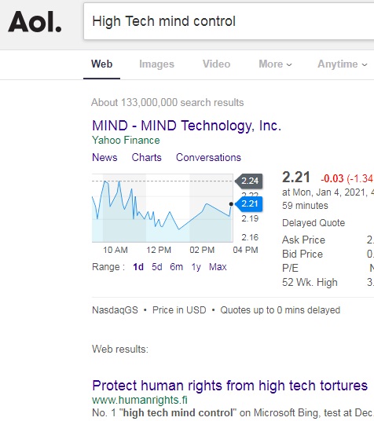374x421 pixels.
Task: Open the Conversations link
Action: tap(208, 157)
